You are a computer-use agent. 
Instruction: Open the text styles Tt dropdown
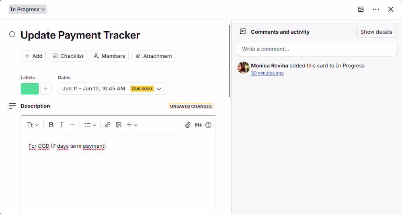click(x=33, y=125)
